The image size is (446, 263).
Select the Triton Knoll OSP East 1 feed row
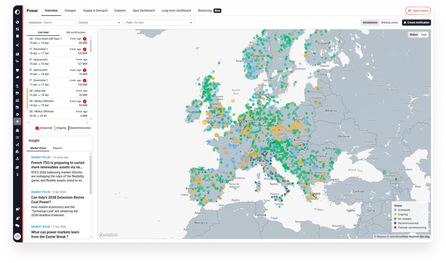point(58,41)
